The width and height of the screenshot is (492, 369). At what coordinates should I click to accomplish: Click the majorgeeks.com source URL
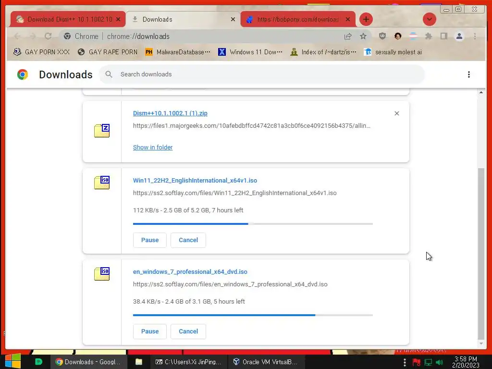click(252, 126)
